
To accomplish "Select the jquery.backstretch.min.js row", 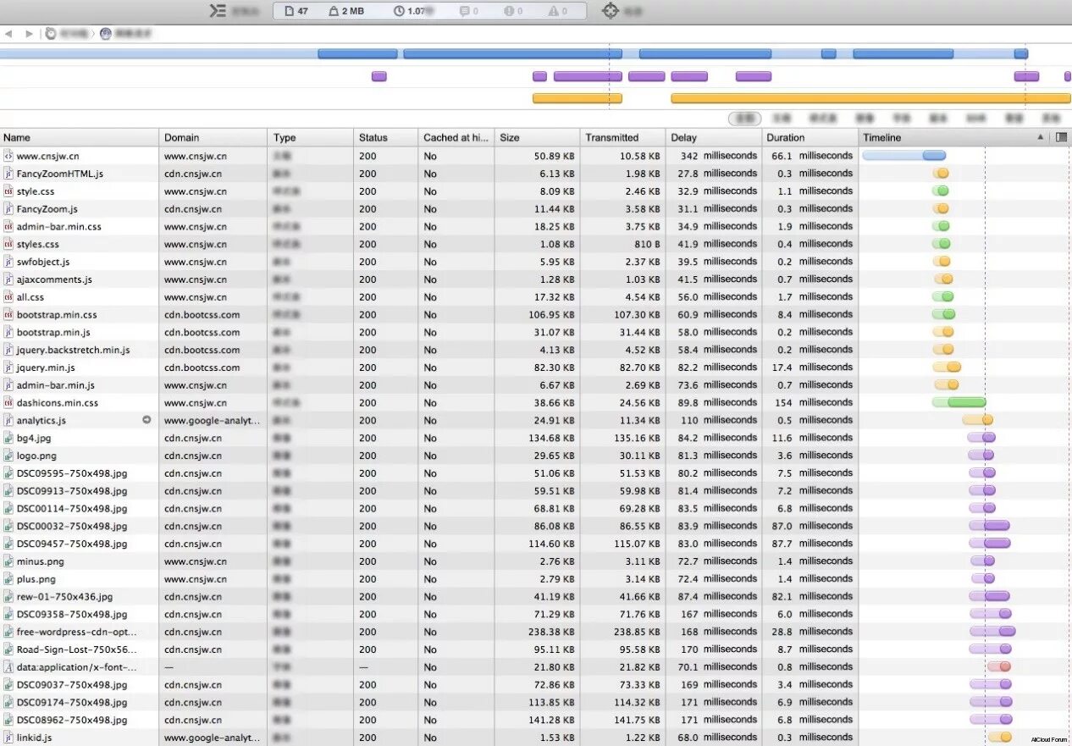I will point(536,350).
